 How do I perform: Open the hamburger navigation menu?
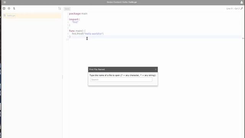pyautogui.click(x=5, y=2)
